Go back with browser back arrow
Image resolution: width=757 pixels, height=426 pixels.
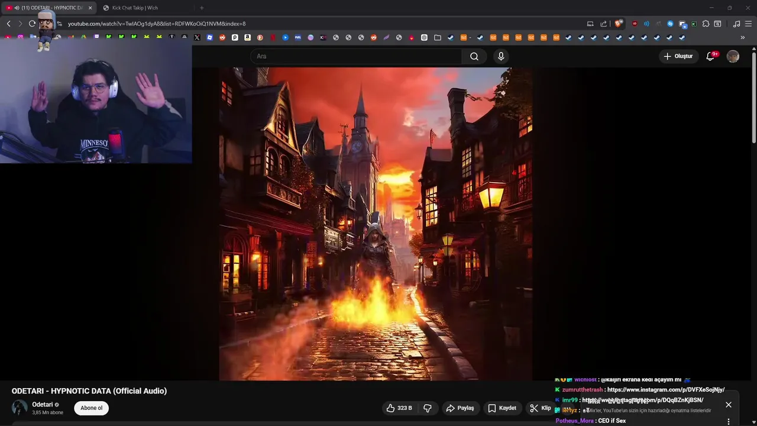8,24
